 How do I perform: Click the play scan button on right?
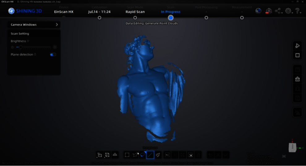297,46
